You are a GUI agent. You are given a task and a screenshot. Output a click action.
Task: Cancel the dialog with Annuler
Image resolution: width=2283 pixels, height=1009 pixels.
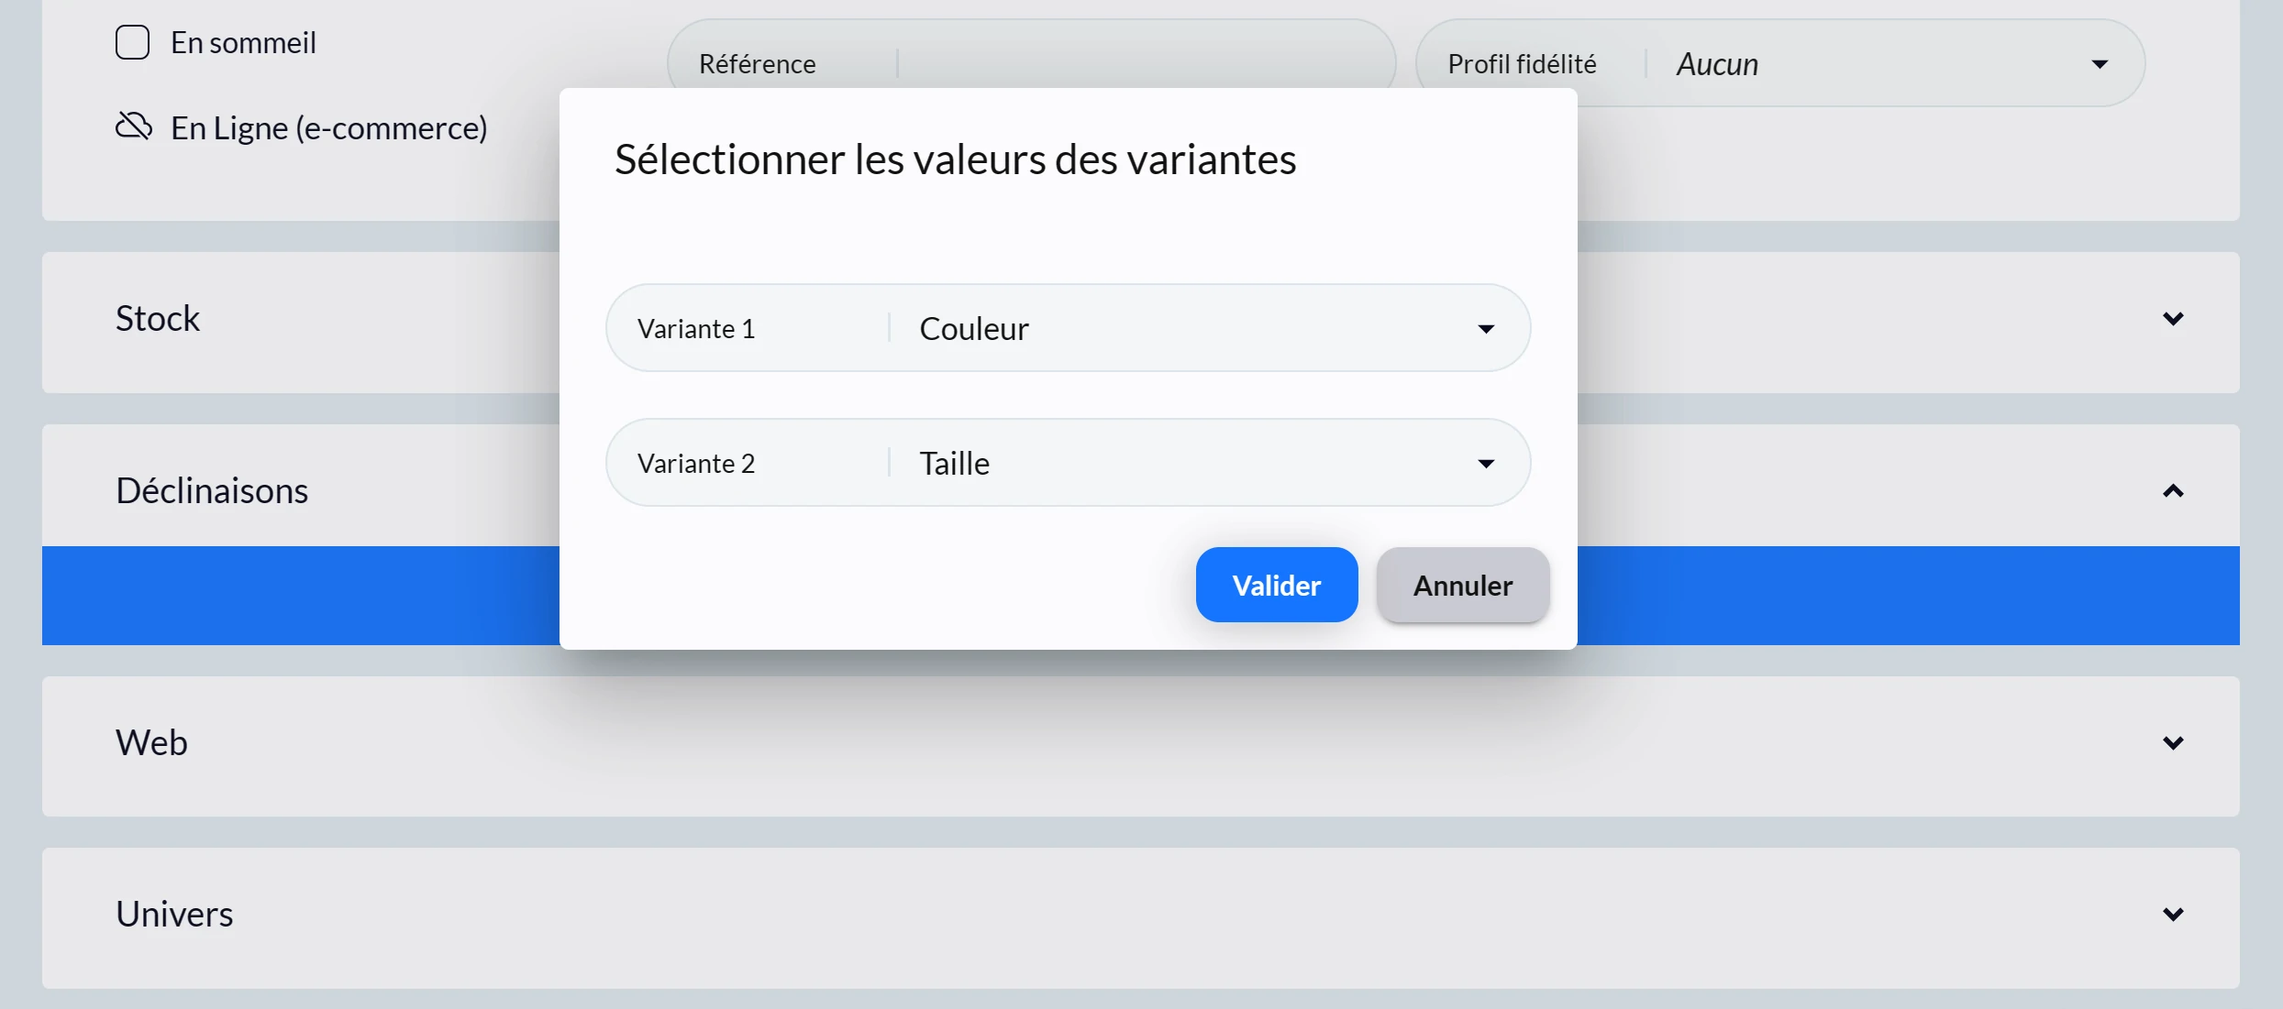1462,585
